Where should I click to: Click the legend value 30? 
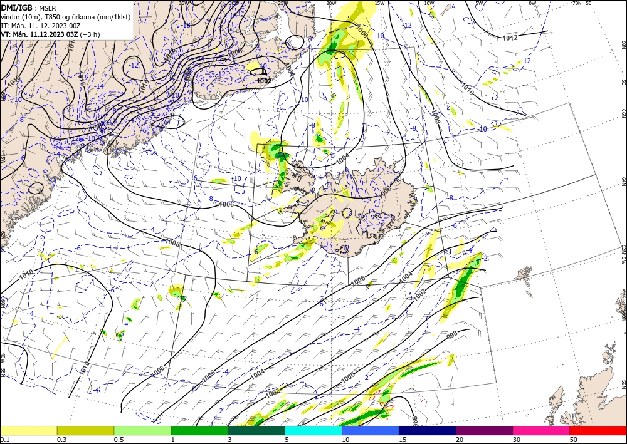517,440
